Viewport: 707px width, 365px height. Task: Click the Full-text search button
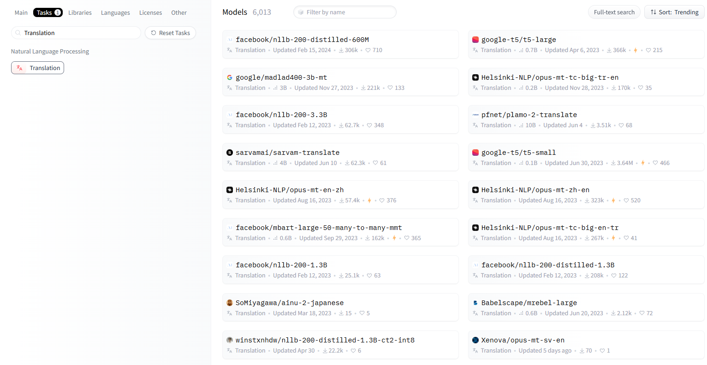(x=614, y=12)
